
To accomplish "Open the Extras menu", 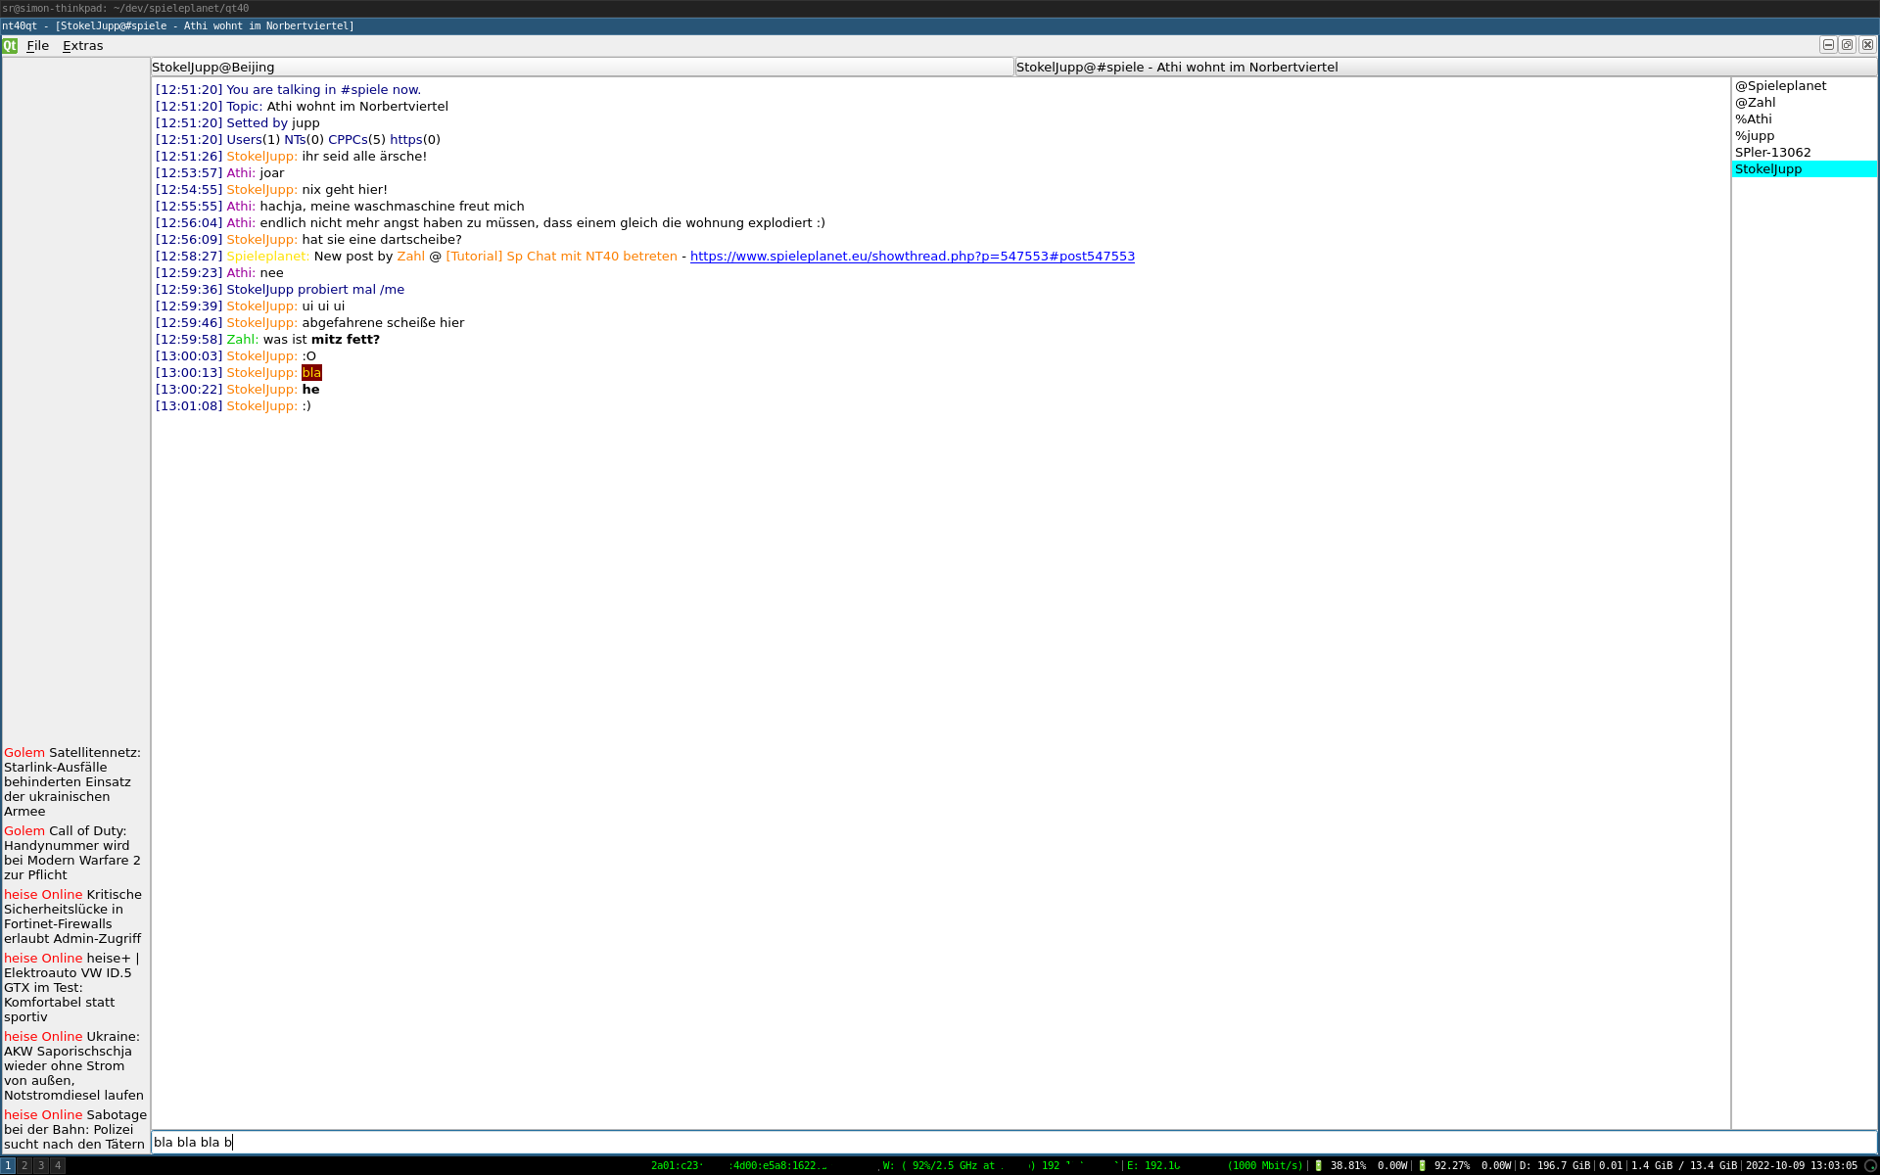I will [82, 45].
